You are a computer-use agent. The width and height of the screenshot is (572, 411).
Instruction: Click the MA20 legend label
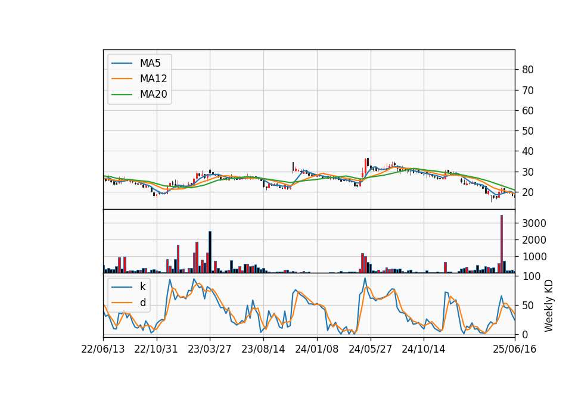(153, 95)
